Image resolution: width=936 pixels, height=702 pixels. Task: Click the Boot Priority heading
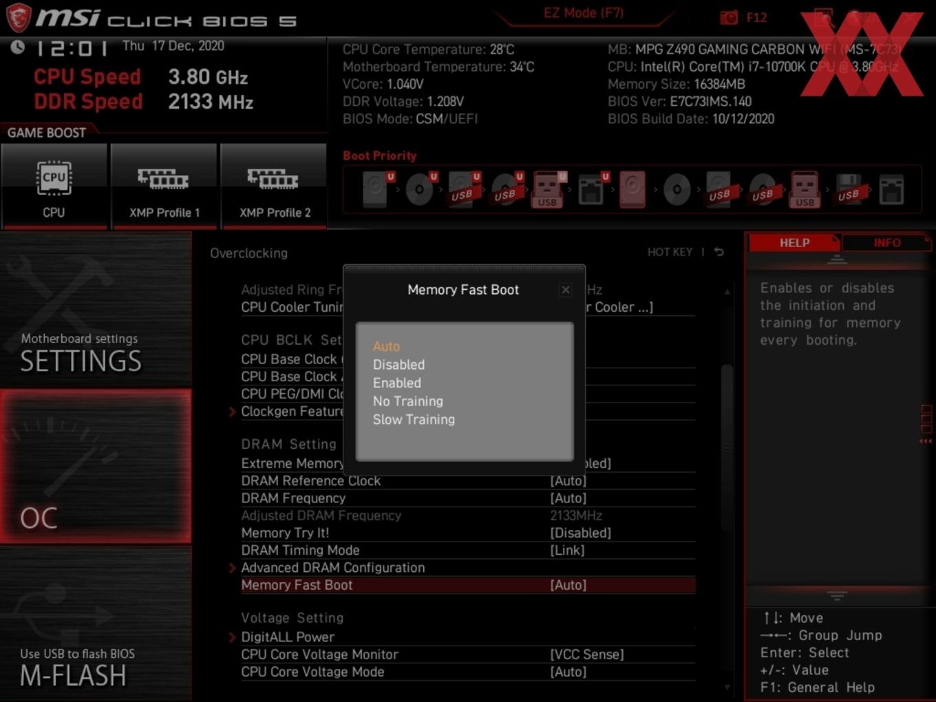tap(380, 156)
